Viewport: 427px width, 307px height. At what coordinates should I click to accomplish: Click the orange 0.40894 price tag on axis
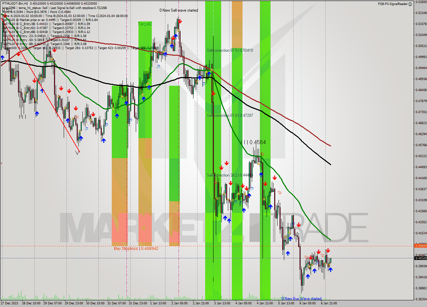point(420,246)
